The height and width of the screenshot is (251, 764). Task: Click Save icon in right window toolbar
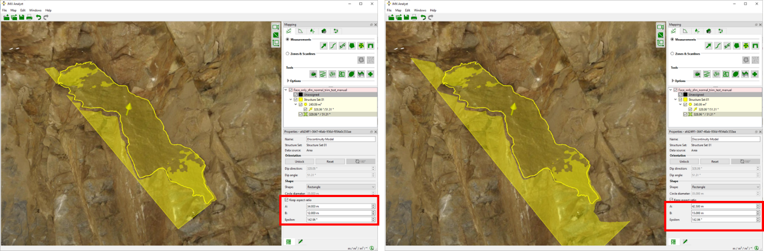pos(407,17)
